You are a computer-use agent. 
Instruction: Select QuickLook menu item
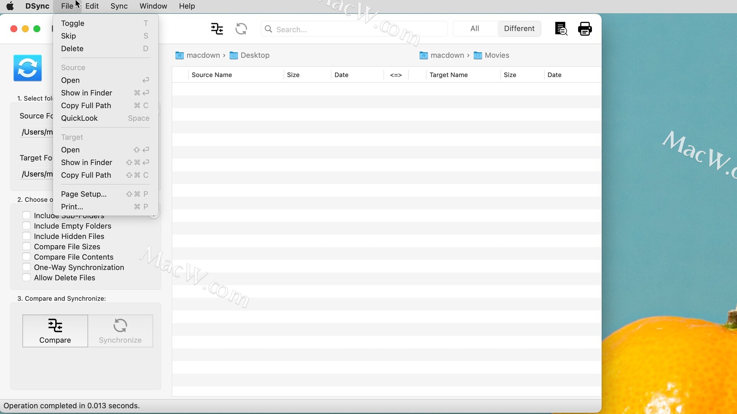click(105, 118)
